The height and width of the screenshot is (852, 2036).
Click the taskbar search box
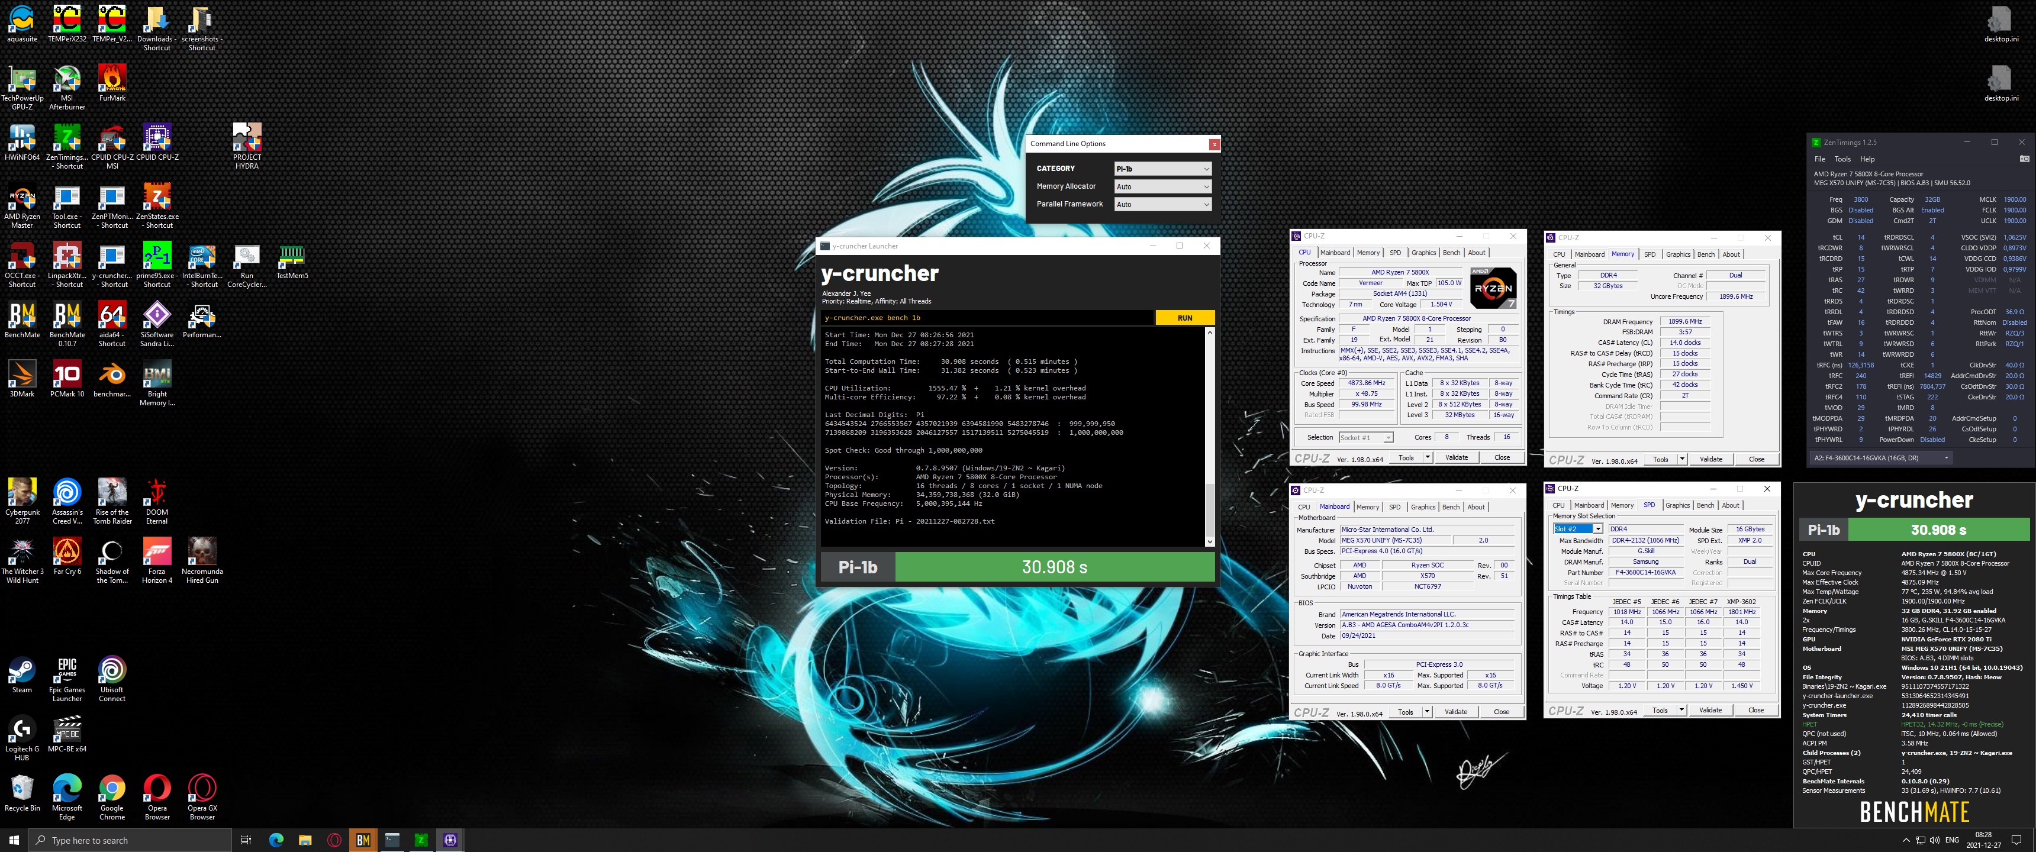coord(130,840)
